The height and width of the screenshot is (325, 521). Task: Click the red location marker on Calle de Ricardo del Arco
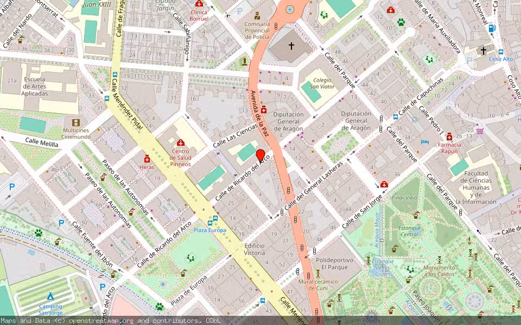[x=260, y=154]
